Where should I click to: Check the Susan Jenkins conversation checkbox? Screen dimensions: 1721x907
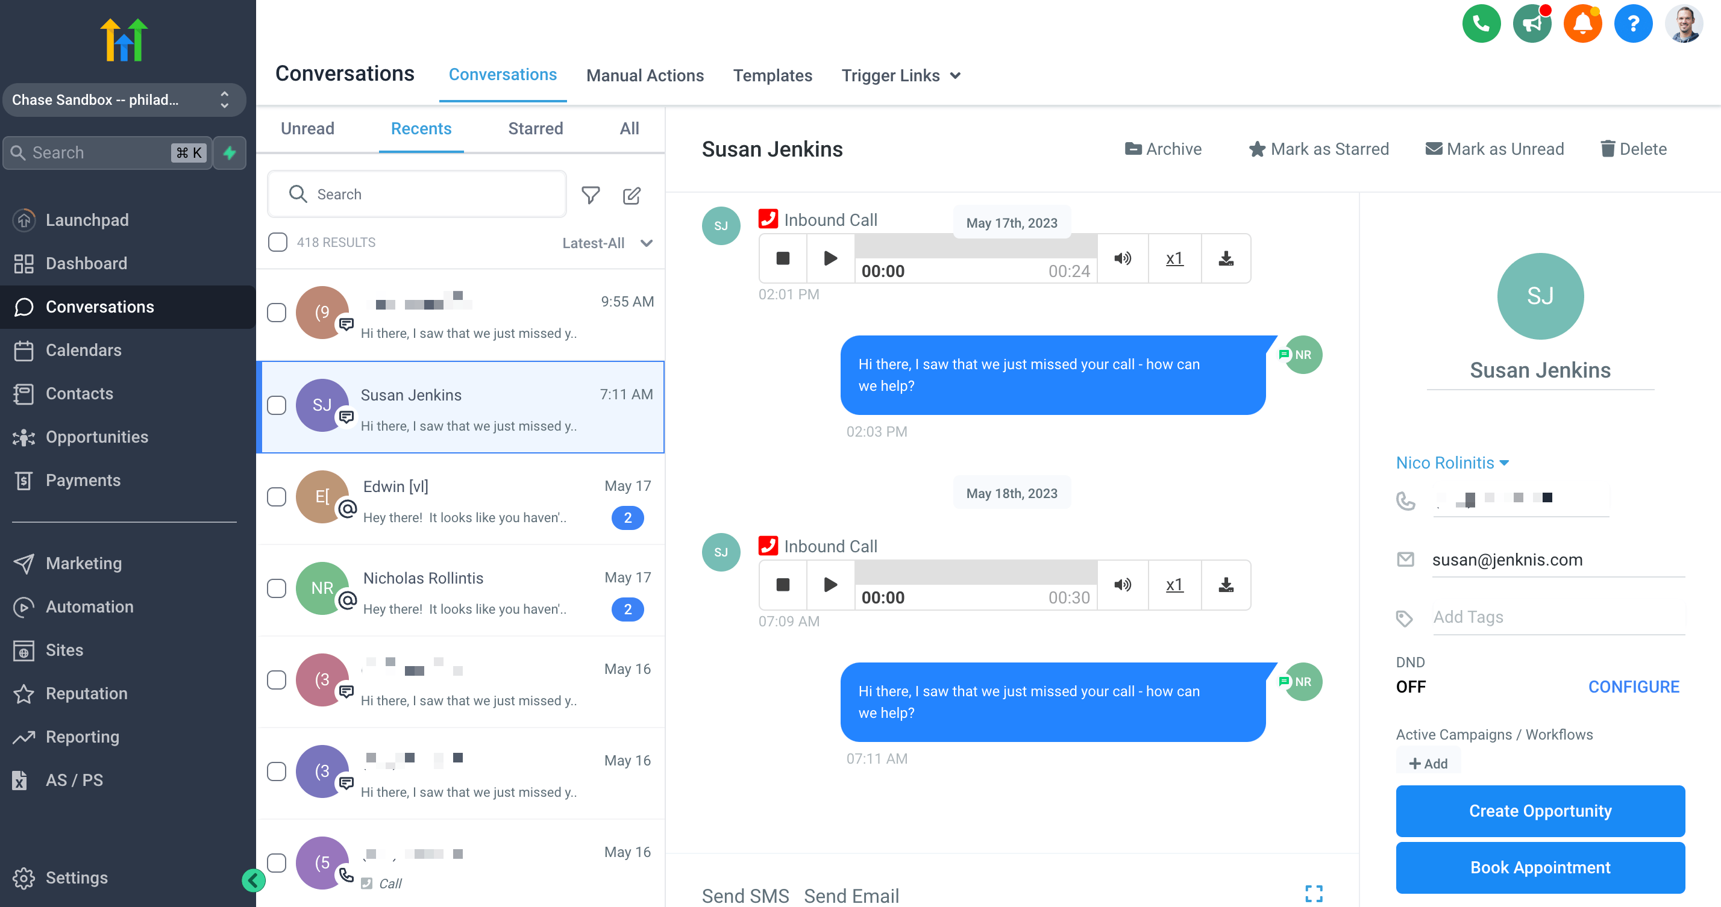click(277, 404)
